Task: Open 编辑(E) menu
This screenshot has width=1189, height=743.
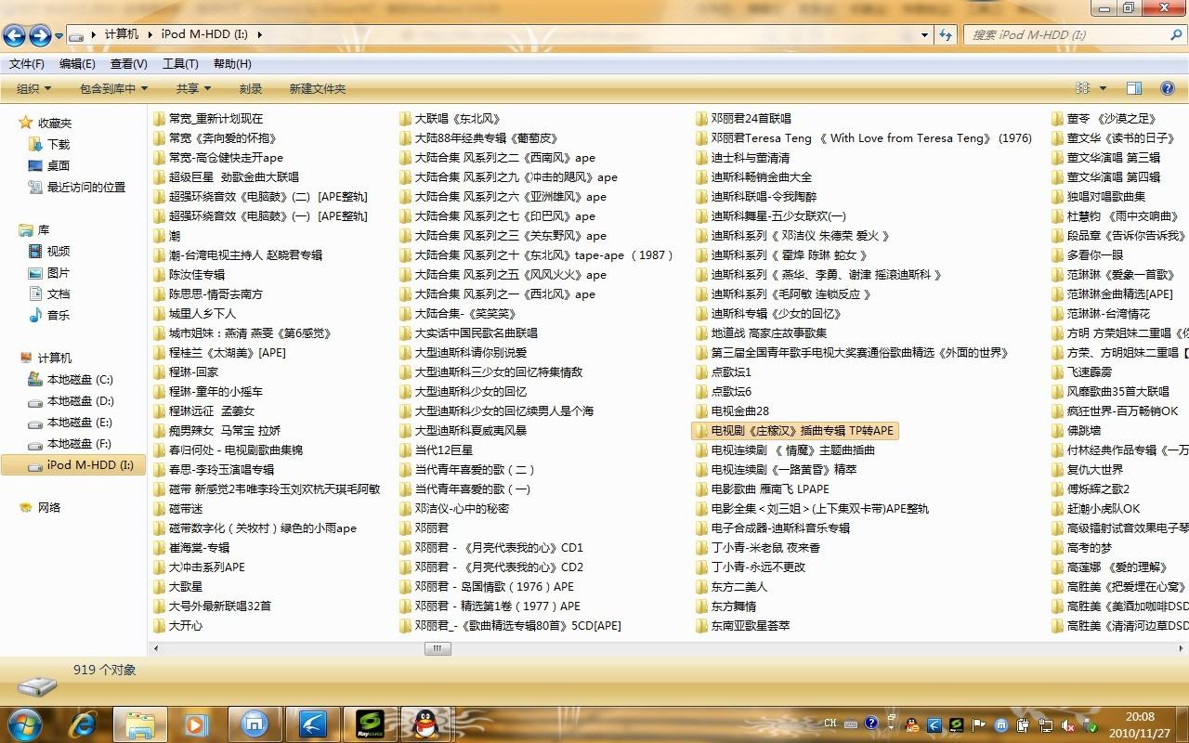Action: pos(77,63)
